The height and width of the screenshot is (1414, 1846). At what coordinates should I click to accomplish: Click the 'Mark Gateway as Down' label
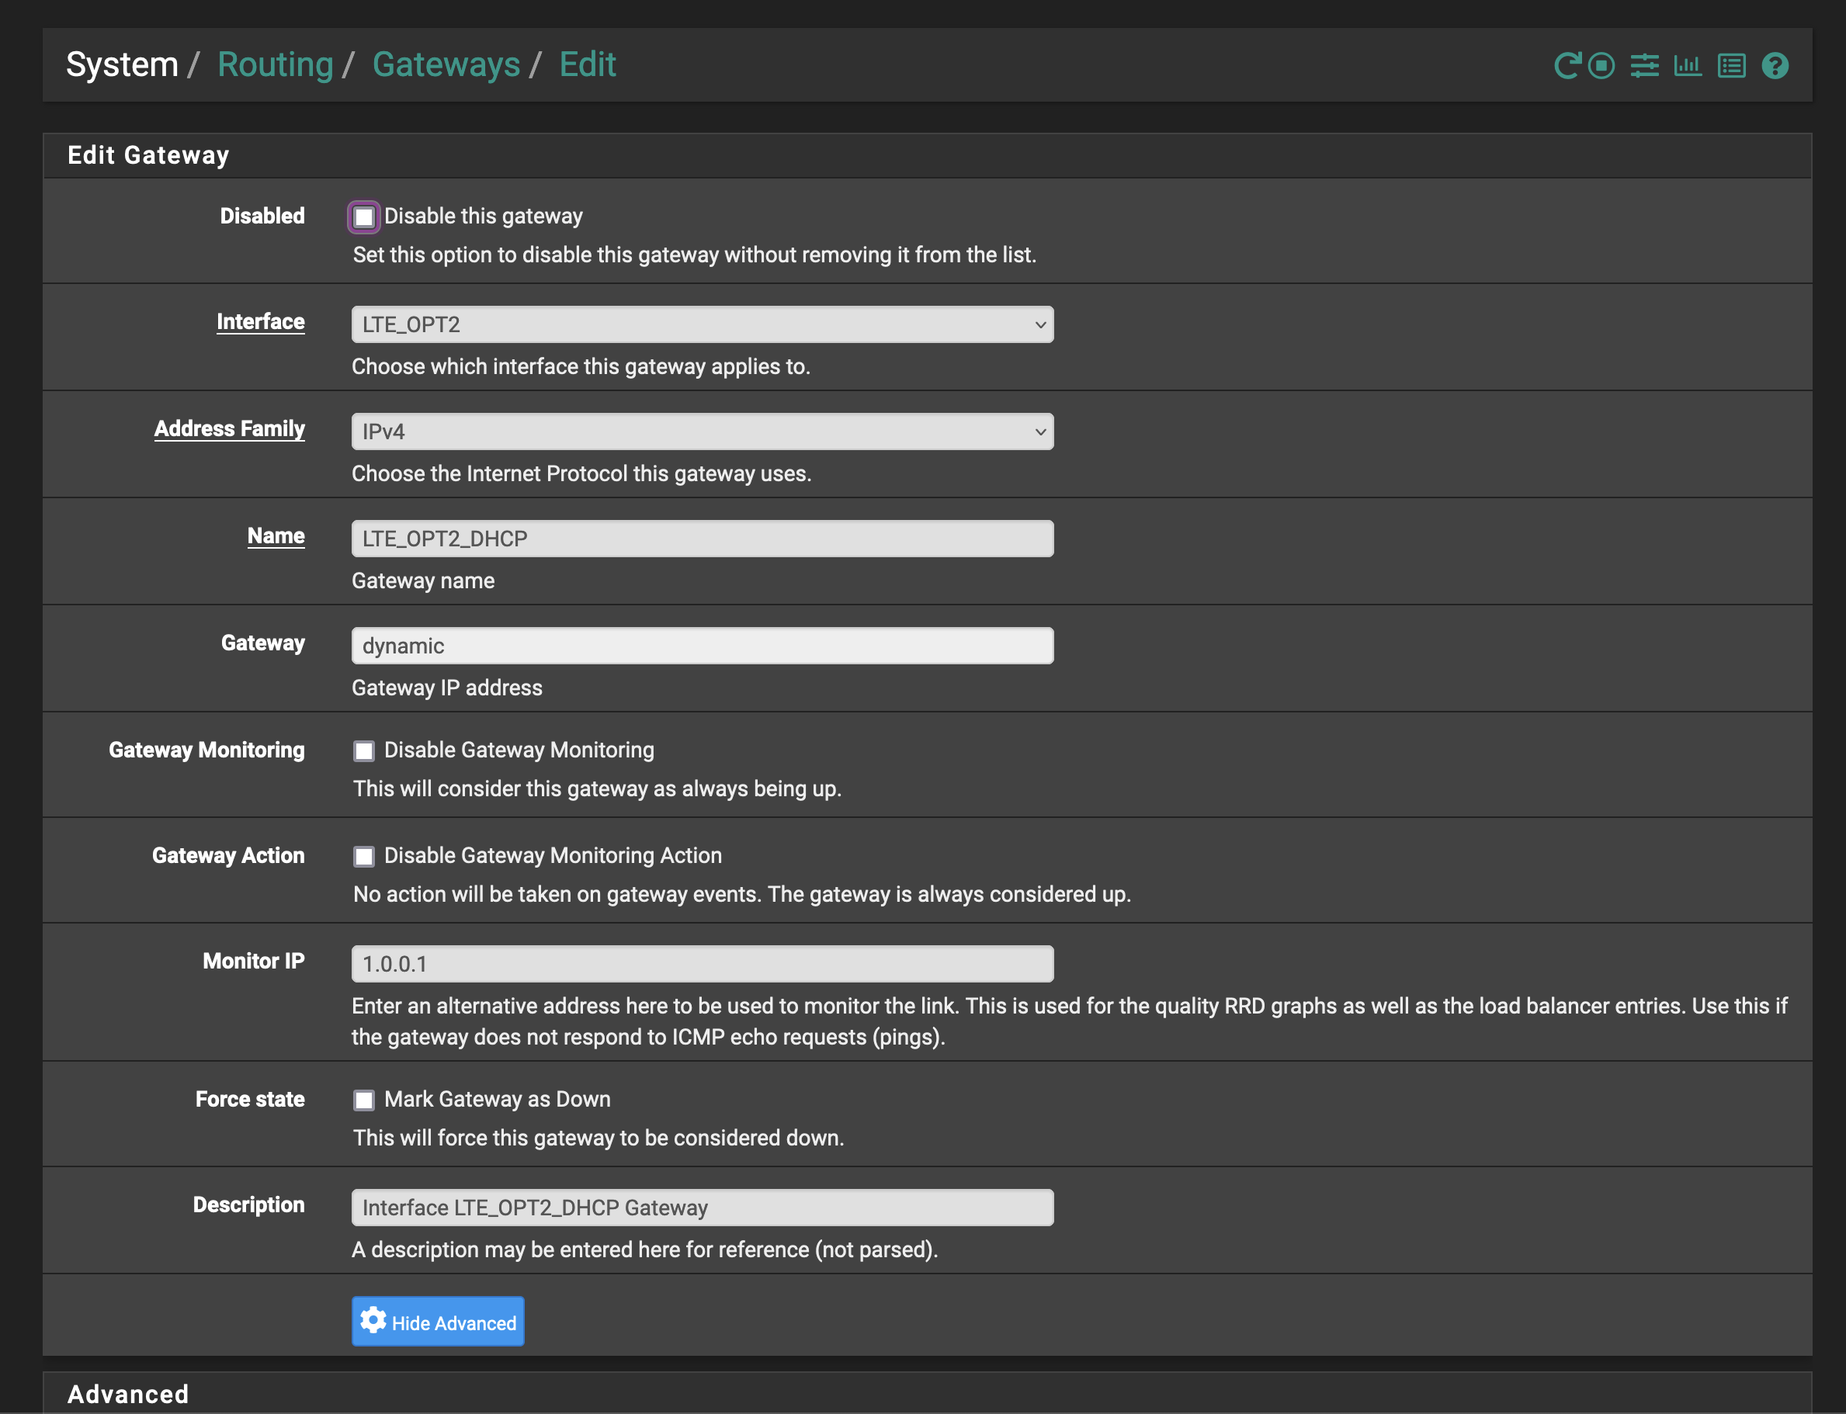(498, 1099)
